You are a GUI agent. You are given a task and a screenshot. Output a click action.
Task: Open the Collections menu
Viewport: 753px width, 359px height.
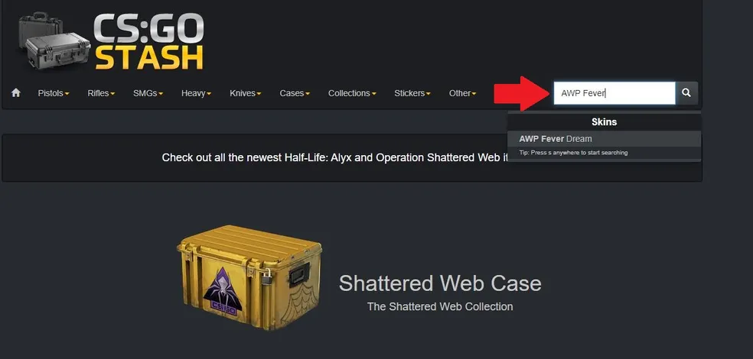tap(352, 93)
